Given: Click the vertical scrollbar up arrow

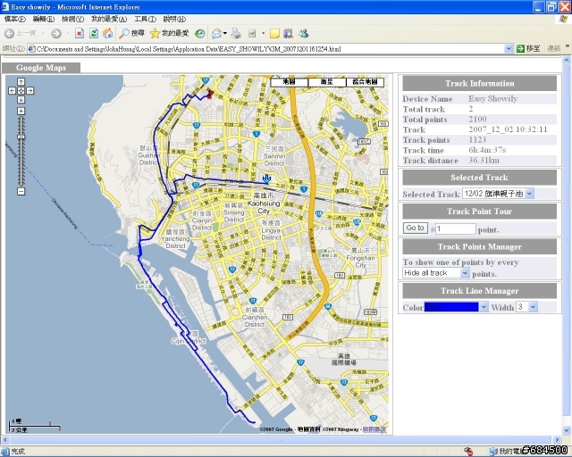Looking at the screenshot, I should click(x=566, y=60).
